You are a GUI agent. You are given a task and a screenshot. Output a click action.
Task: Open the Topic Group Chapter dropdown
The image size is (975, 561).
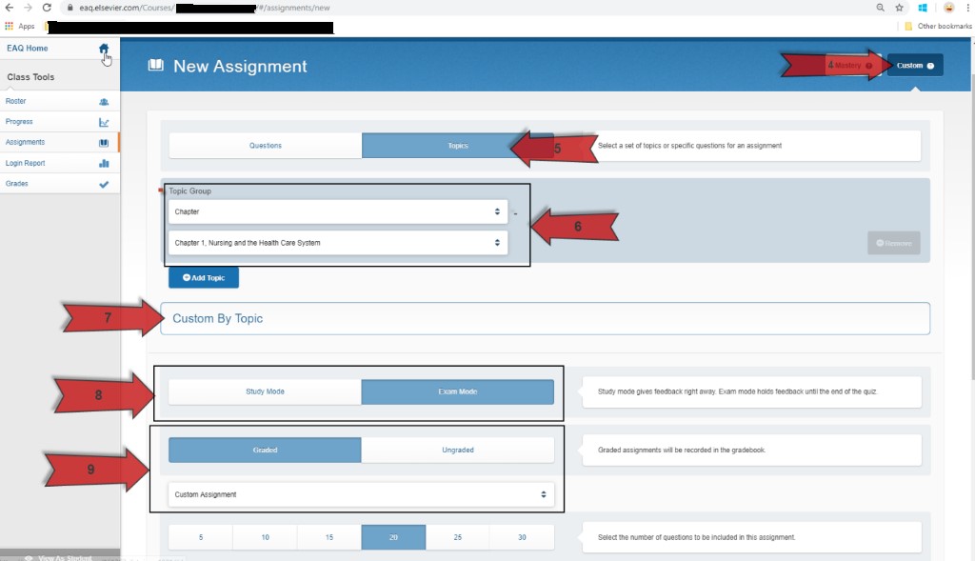[336, 211]
